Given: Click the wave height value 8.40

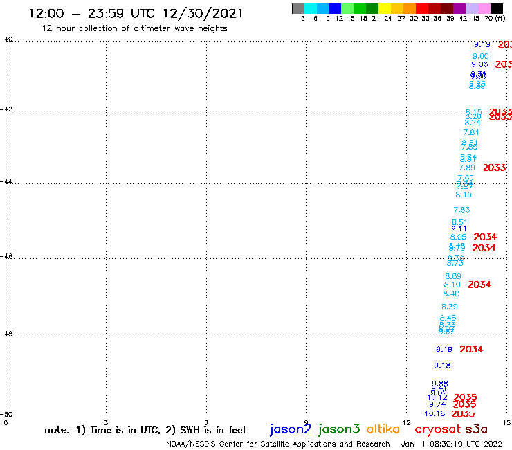Looking at the screenshot, I should (x=451, y=294).
